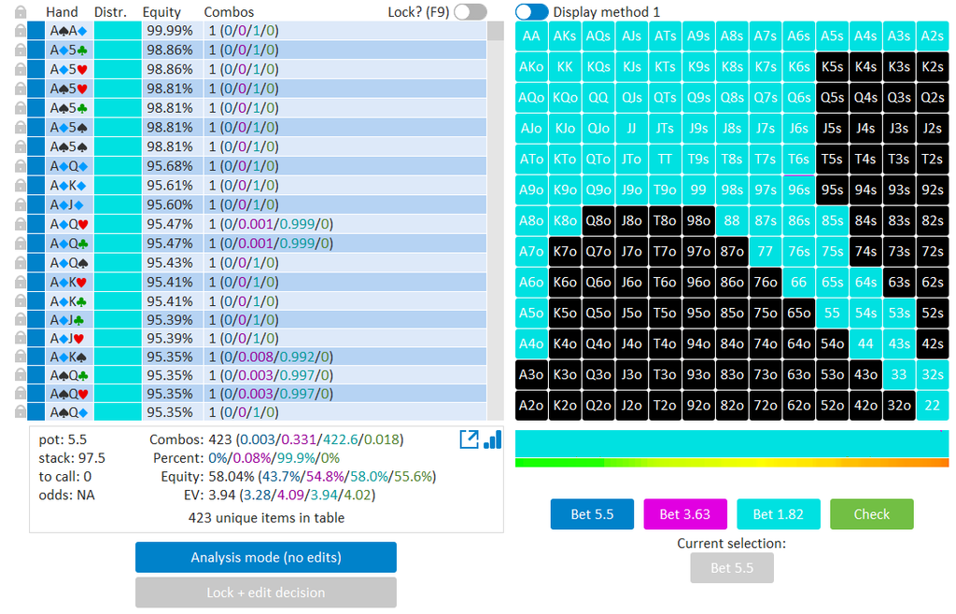
Task: Select the 95.43% equity cell
Action: (x=170, y=262)
